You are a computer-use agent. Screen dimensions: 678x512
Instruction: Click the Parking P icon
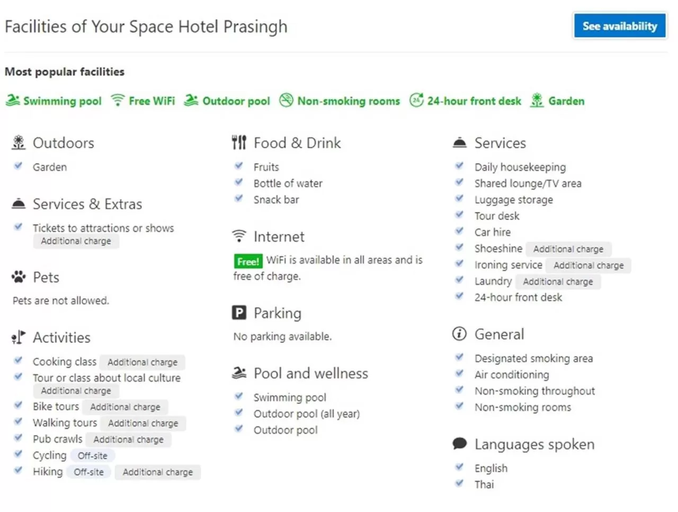pyautogui.click(x=239, y=312)
